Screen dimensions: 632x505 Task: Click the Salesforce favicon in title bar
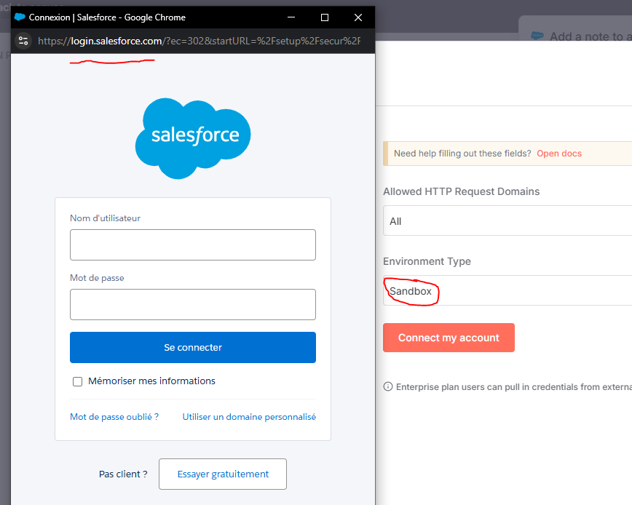(20, 17)
